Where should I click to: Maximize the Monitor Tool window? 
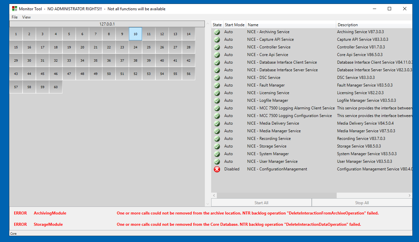(x=389, y=9)
